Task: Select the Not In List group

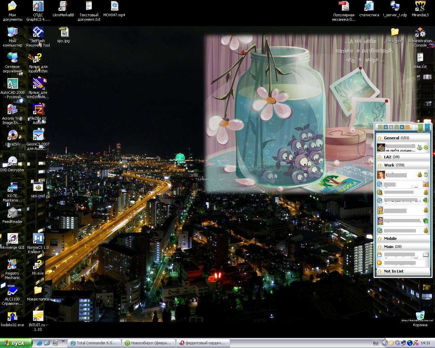Action: pyautogui.click(x=394, y=271)
